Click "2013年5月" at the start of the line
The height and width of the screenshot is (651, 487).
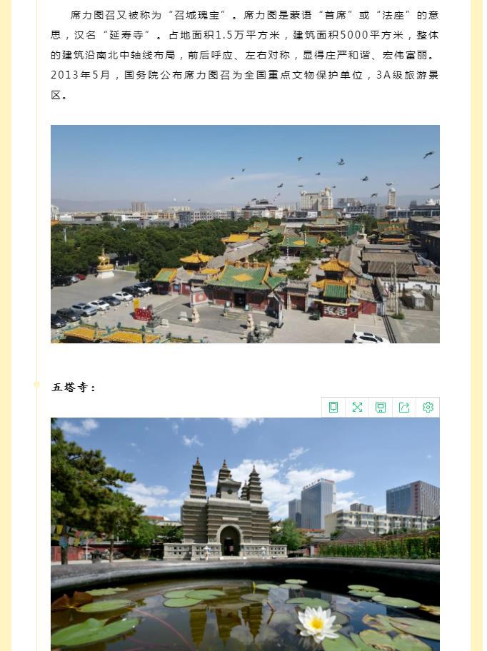[x=81, y=75]
